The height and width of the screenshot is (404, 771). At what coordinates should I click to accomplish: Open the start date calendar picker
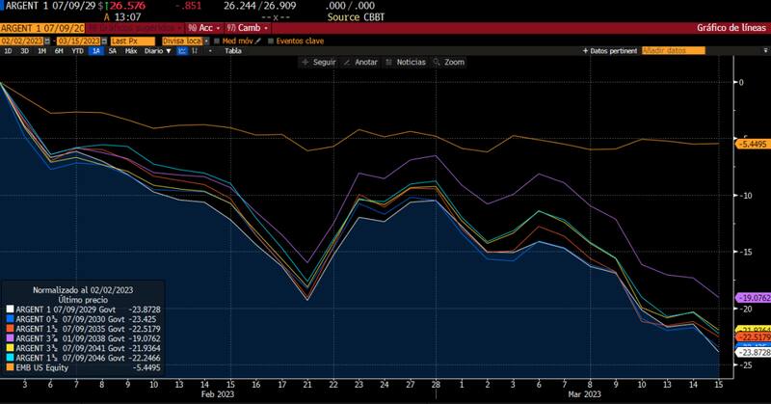click(46, 40)
